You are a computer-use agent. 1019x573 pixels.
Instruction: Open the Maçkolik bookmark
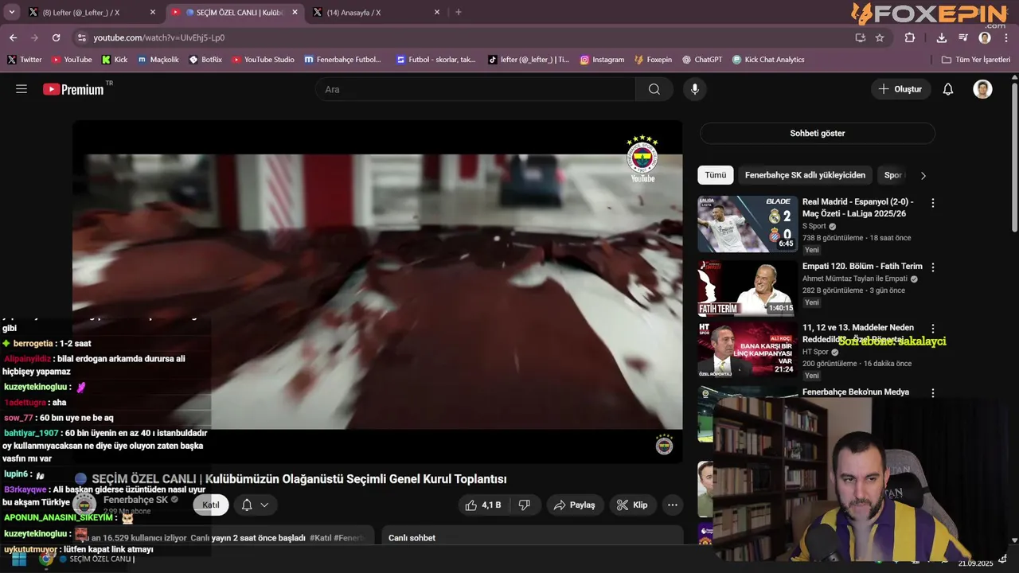(x=158, y=60)
